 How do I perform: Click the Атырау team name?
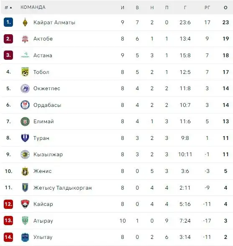point(43,221)
